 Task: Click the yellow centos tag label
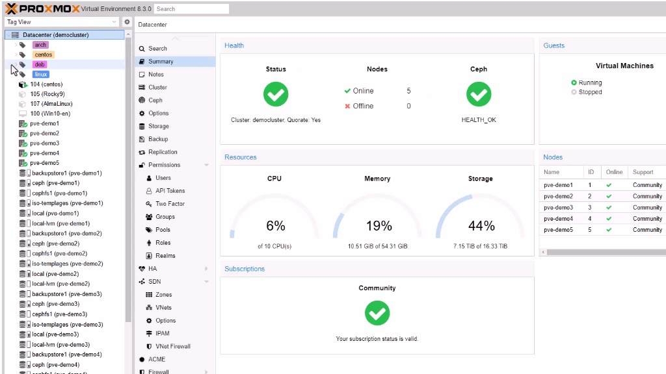coord(43,55)
